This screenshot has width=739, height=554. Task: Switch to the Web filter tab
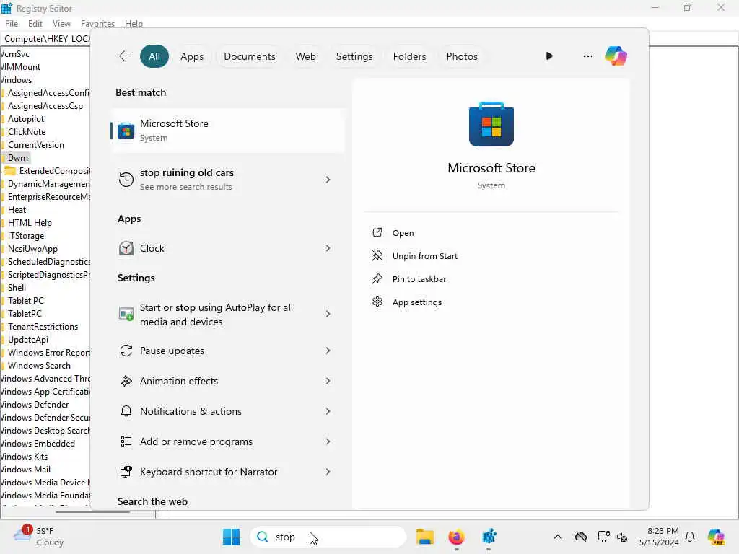coord(305,56)
